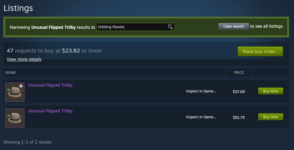Click the Clear search button
Image resolution: width=294 pixels, height=150 pixels.
233,26
